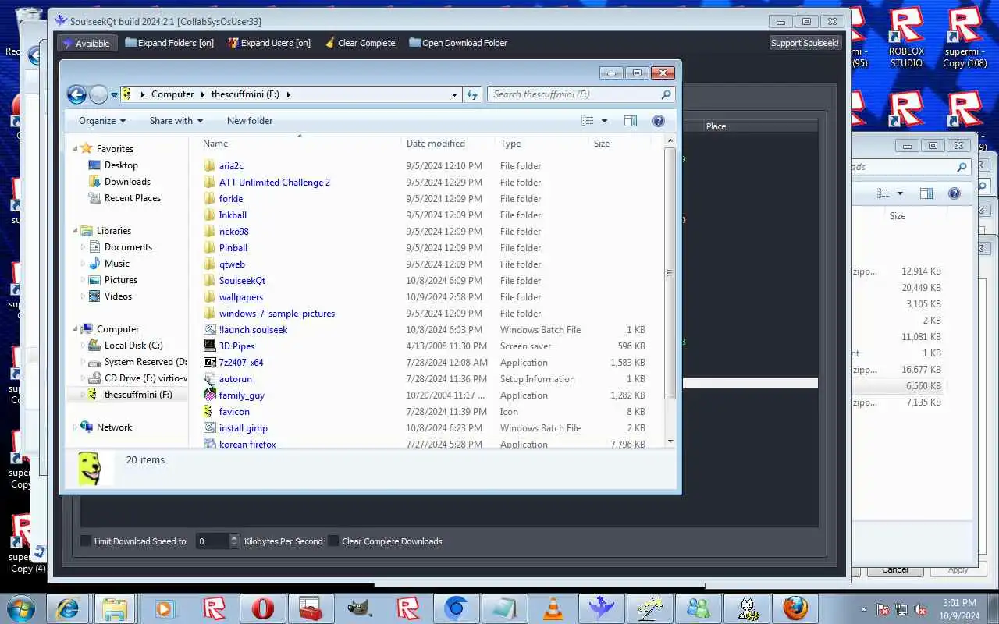Click the Explorer vertical scrollbar track
The image size is (999, 624).
670,417
